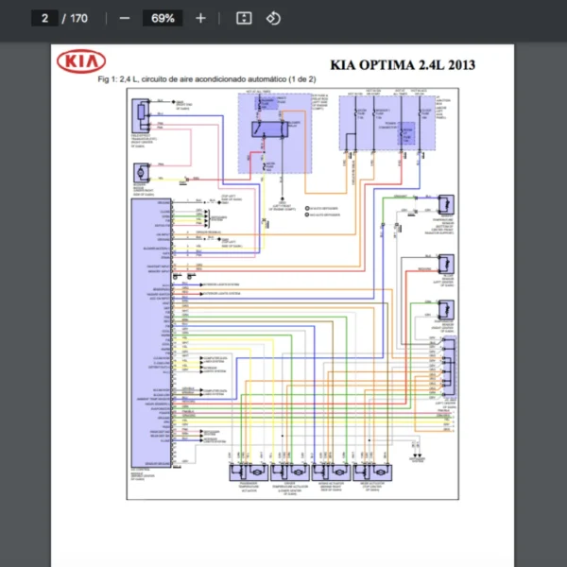The width and height of the screenshot is (567, 567).
Task: Rotate the document counterclockwise
Action: point(273,18)
